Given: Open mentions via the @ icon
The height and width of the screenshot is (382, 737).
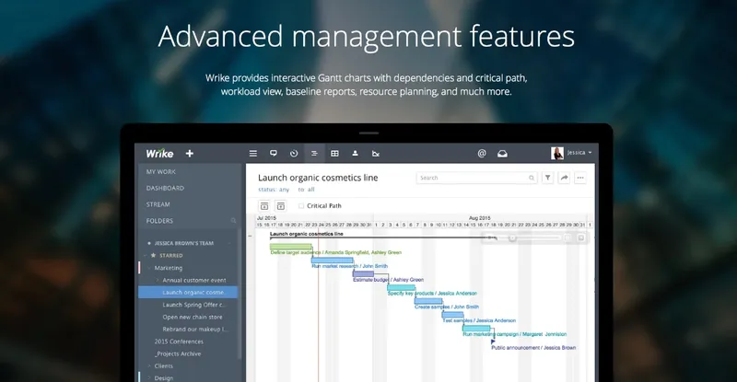Looking at the screenshot, I should pos(481,153).
